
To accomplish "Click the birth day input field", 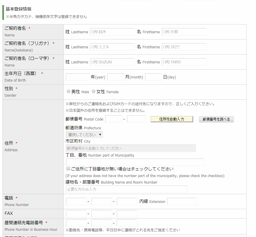I will click(154, 77).
